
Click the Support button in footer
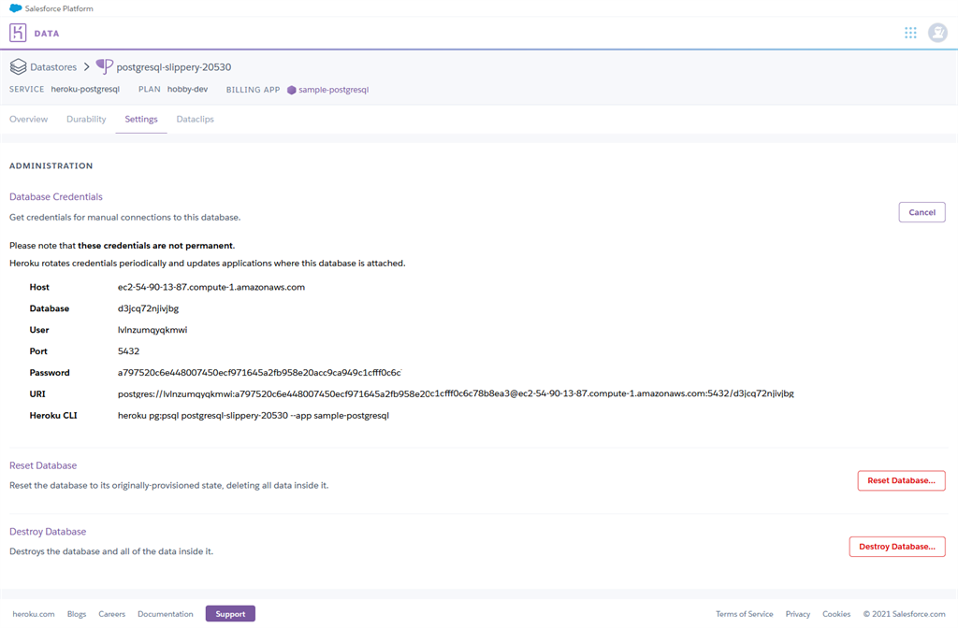pyautogui.click(x=230, y=614)
